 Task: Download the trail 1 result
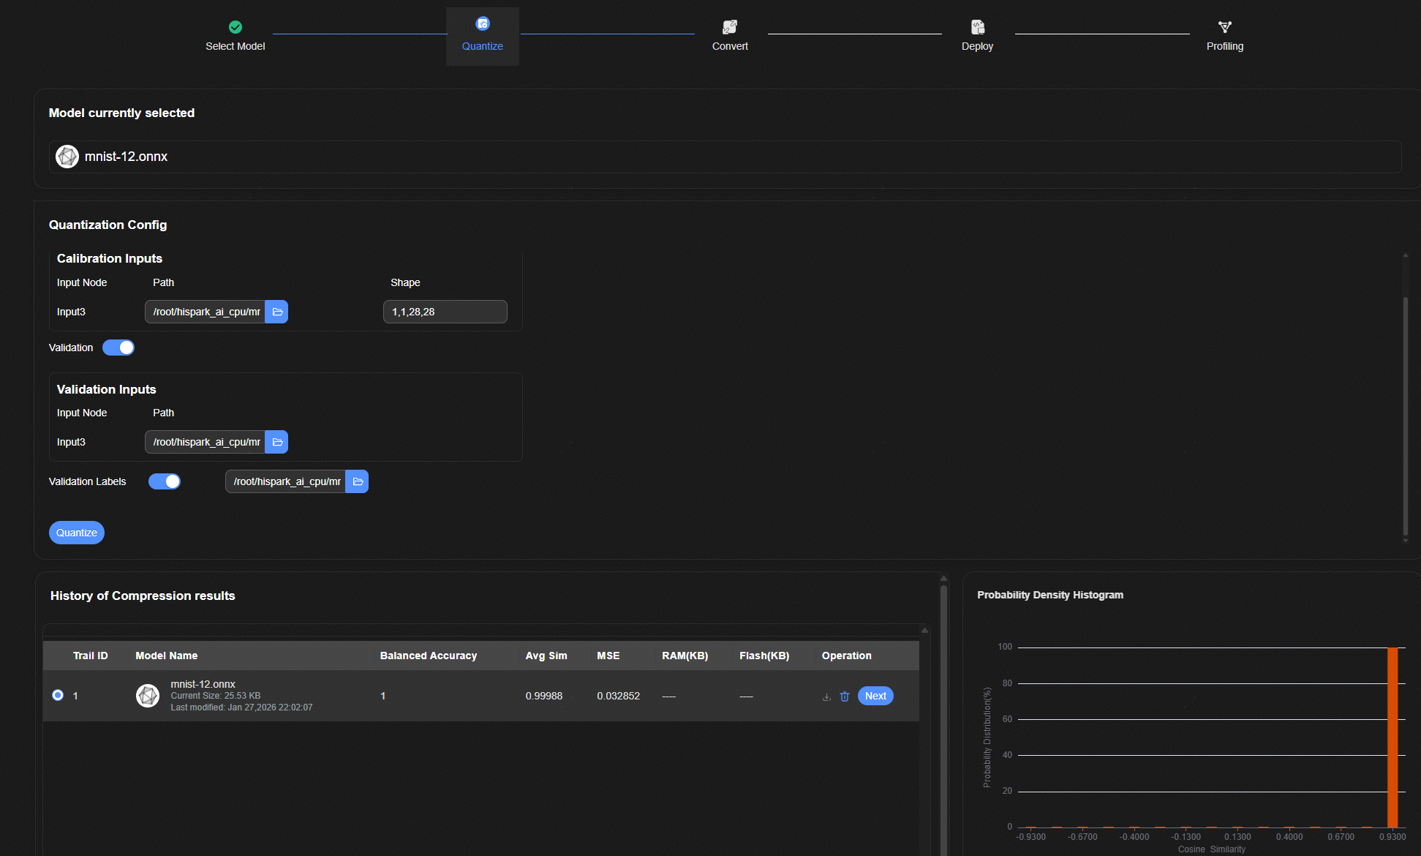826,697
